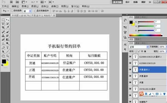
Task: Click the foreground color swatch in toolbox
Action: pos(4,61)
